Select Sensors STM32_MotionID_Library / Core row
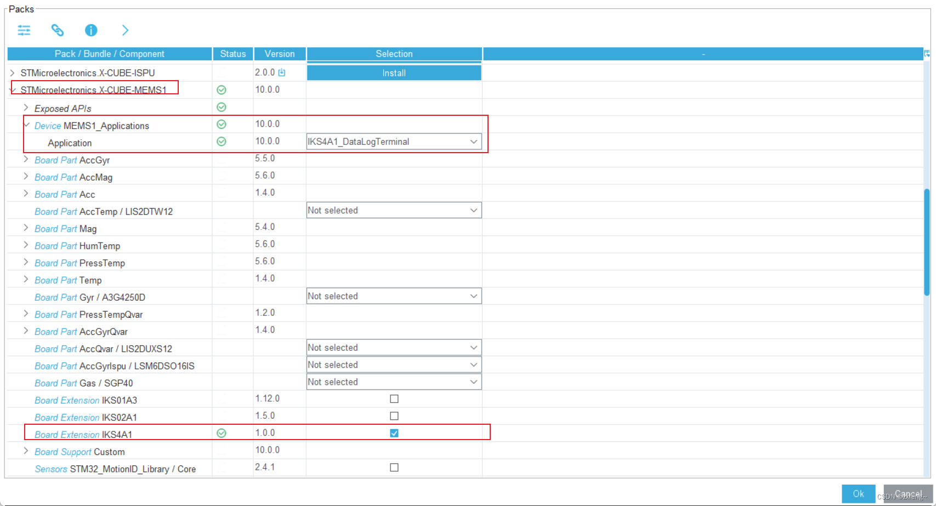 pos(115,469)
